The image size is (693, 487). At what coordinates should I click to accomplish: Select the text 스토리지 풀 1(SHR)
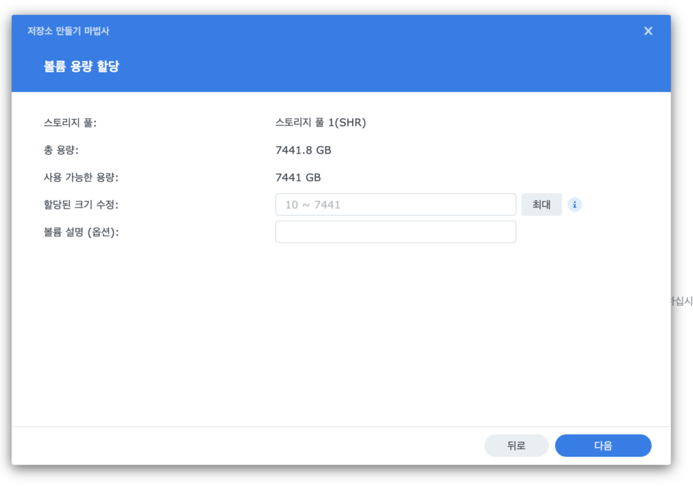click(320, 122)
